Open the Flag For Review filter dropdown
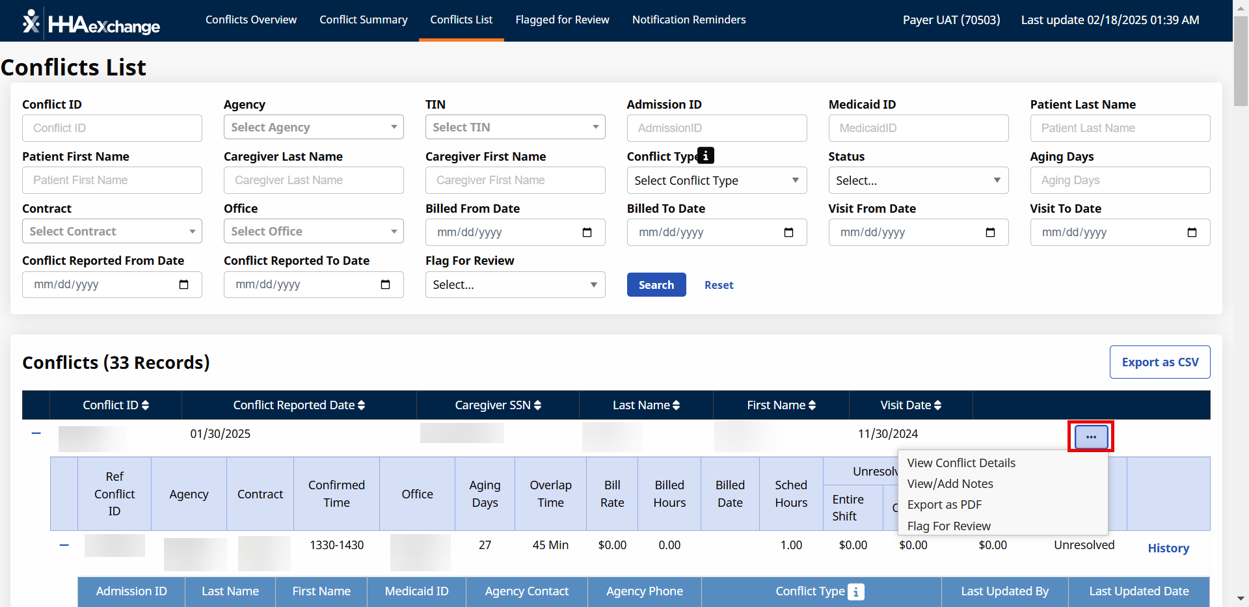The width and height of the screenshot is (1249, 607). (515, 284)
